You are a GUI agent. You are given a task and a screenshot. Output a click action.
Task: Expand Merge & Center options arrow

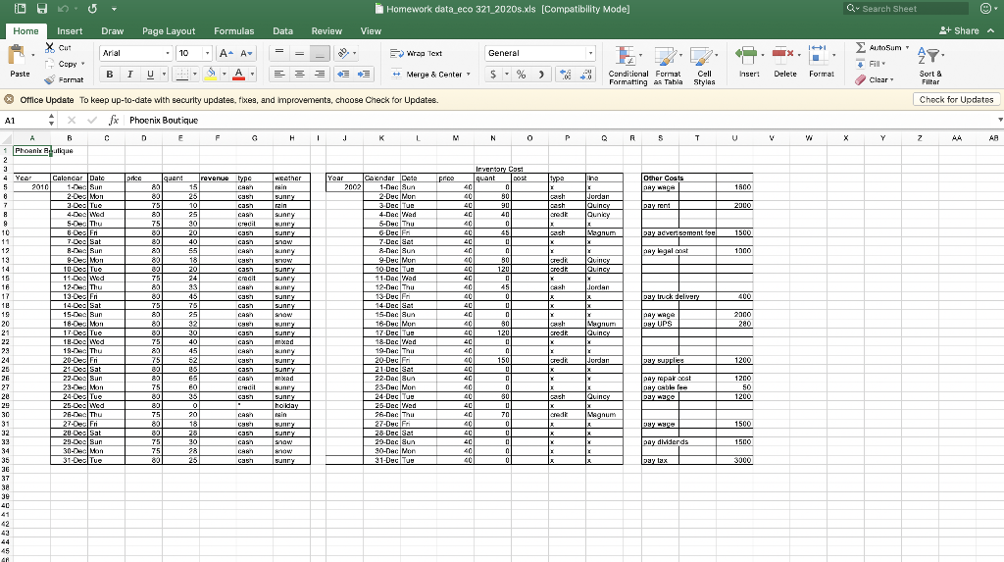point(469,75)
